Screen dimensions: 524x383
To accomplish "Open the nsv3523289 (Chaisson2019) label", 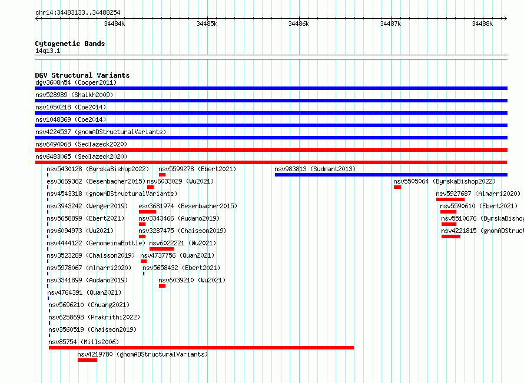I will [x=91, y=255].
